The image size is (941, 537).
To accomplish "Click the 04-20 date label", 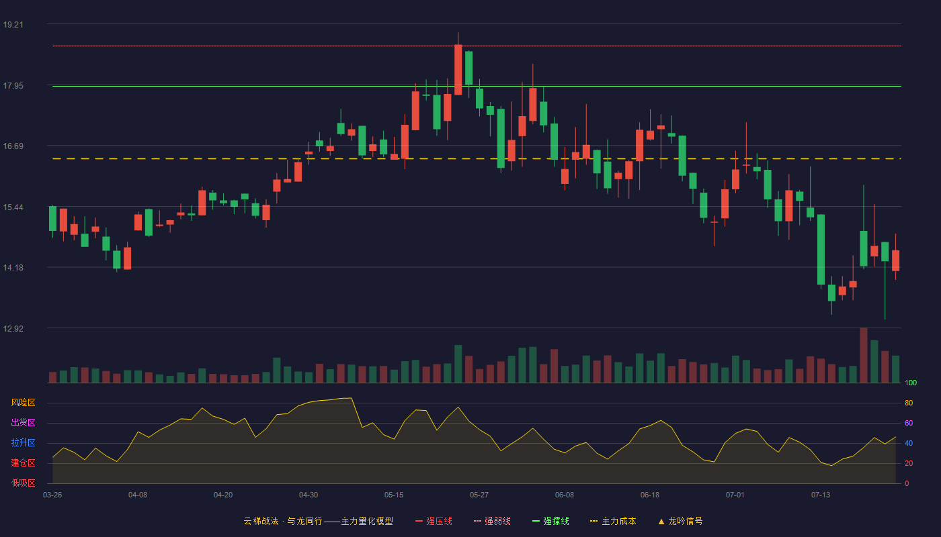I will (223, 495).
